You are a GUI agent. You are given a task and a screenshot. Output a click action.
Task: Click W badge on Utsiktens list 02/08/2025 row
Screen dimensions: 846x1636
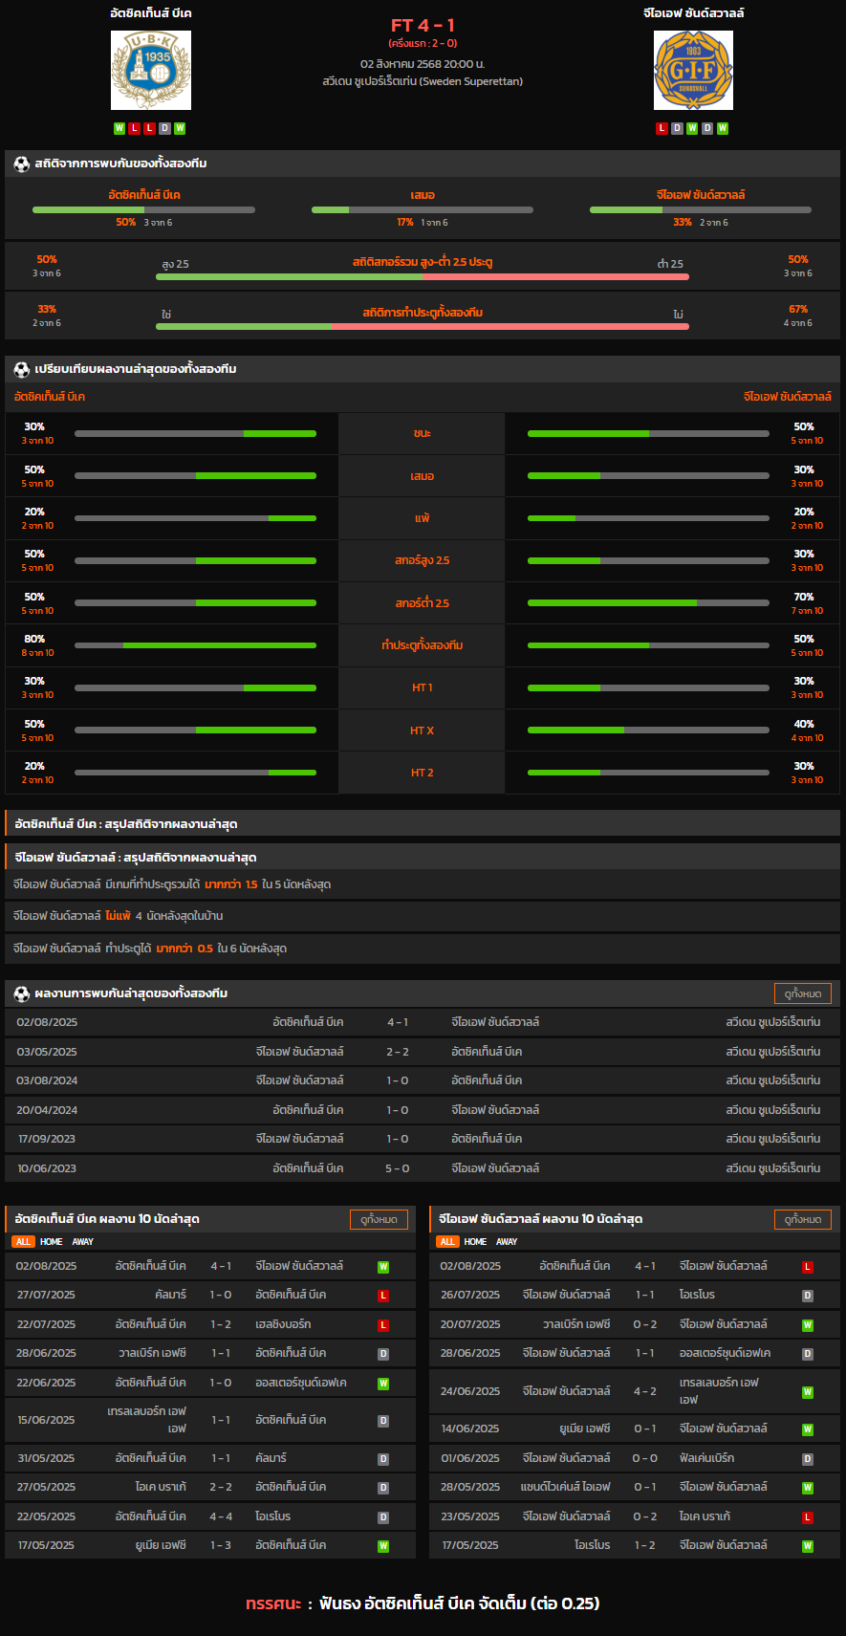click(383, 1267)
